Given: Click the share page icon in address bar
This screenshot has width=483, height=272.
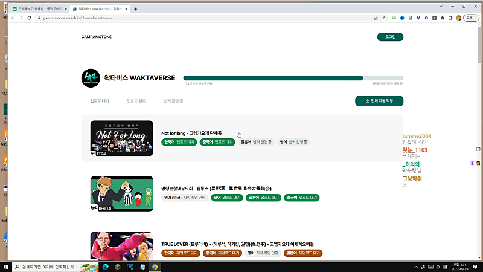Looking at the screenshot, I should [376, 18].
